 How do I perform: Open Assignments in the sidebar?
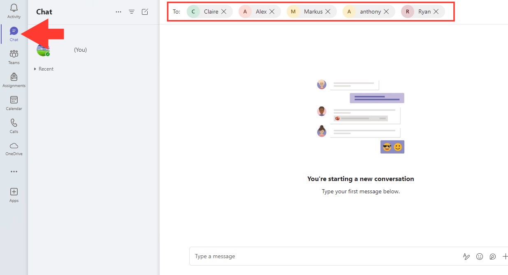point(14,80)
